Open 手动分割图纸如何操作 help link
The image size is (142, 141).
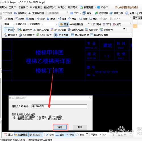point(127,7)
